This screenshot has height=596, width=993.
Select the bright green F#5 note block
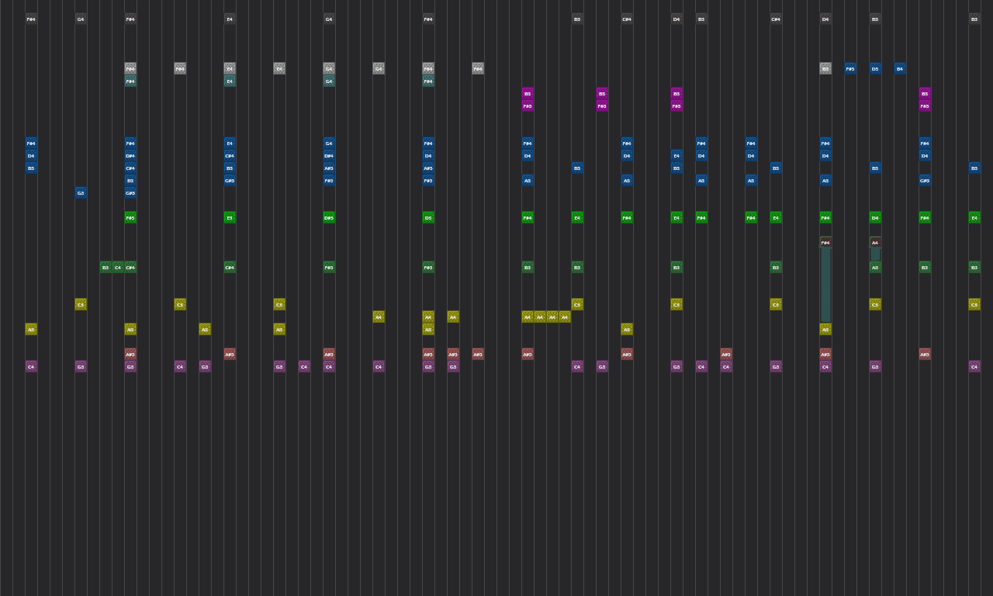(130, 217)
